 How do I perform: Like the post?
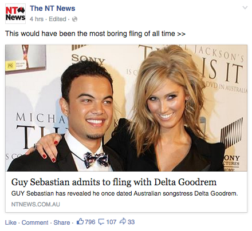[x=11, y=222]
